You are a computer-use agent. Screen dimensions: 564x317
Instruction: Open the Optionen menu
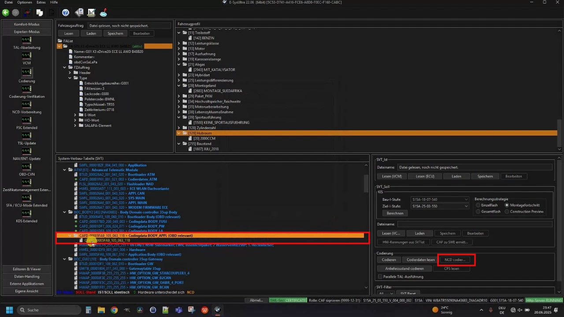24,3
